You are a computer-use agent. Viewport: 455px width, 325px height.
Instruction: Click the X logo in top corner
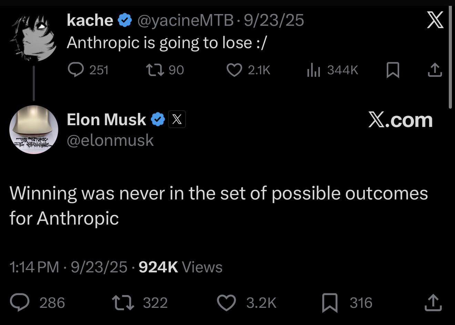point(435,20)
